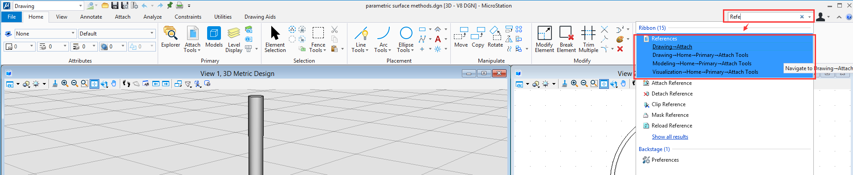
Task: Select the Move tool
Action: click(461, 37)
